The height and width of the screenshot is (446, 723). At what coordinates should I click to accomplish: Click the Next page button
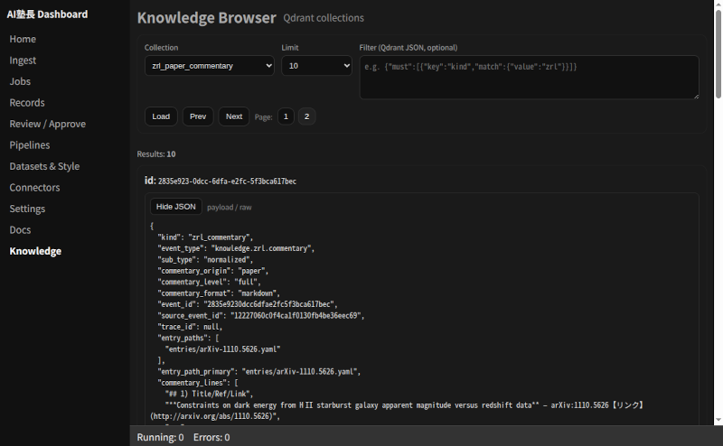[234, 116]
